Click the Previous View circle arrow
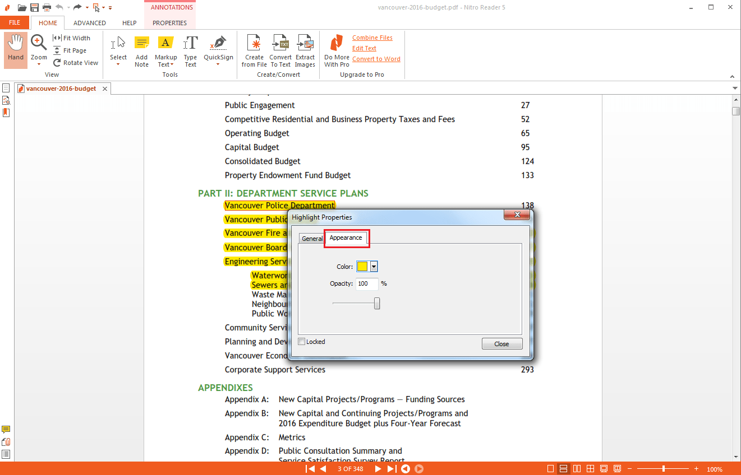The height and width of the screenshot is (475, 741). tap(405, 469)
